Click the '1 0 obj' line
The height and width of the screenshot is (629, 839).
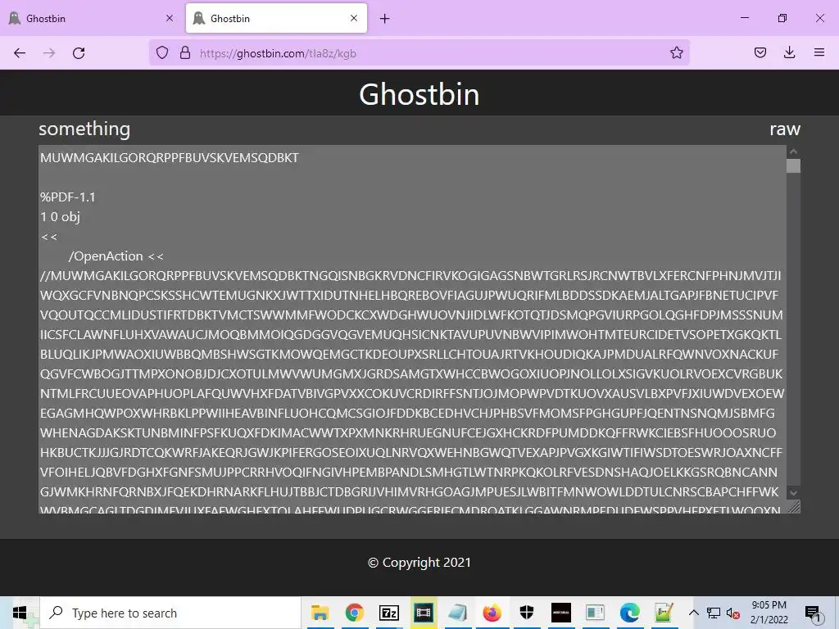pyautogui.click(x=60, y=216)
